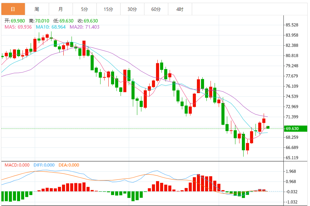This screenshot has width=310, height=206.
Task: Select the 日 daily chart tab
Action: tap(13, 9)
